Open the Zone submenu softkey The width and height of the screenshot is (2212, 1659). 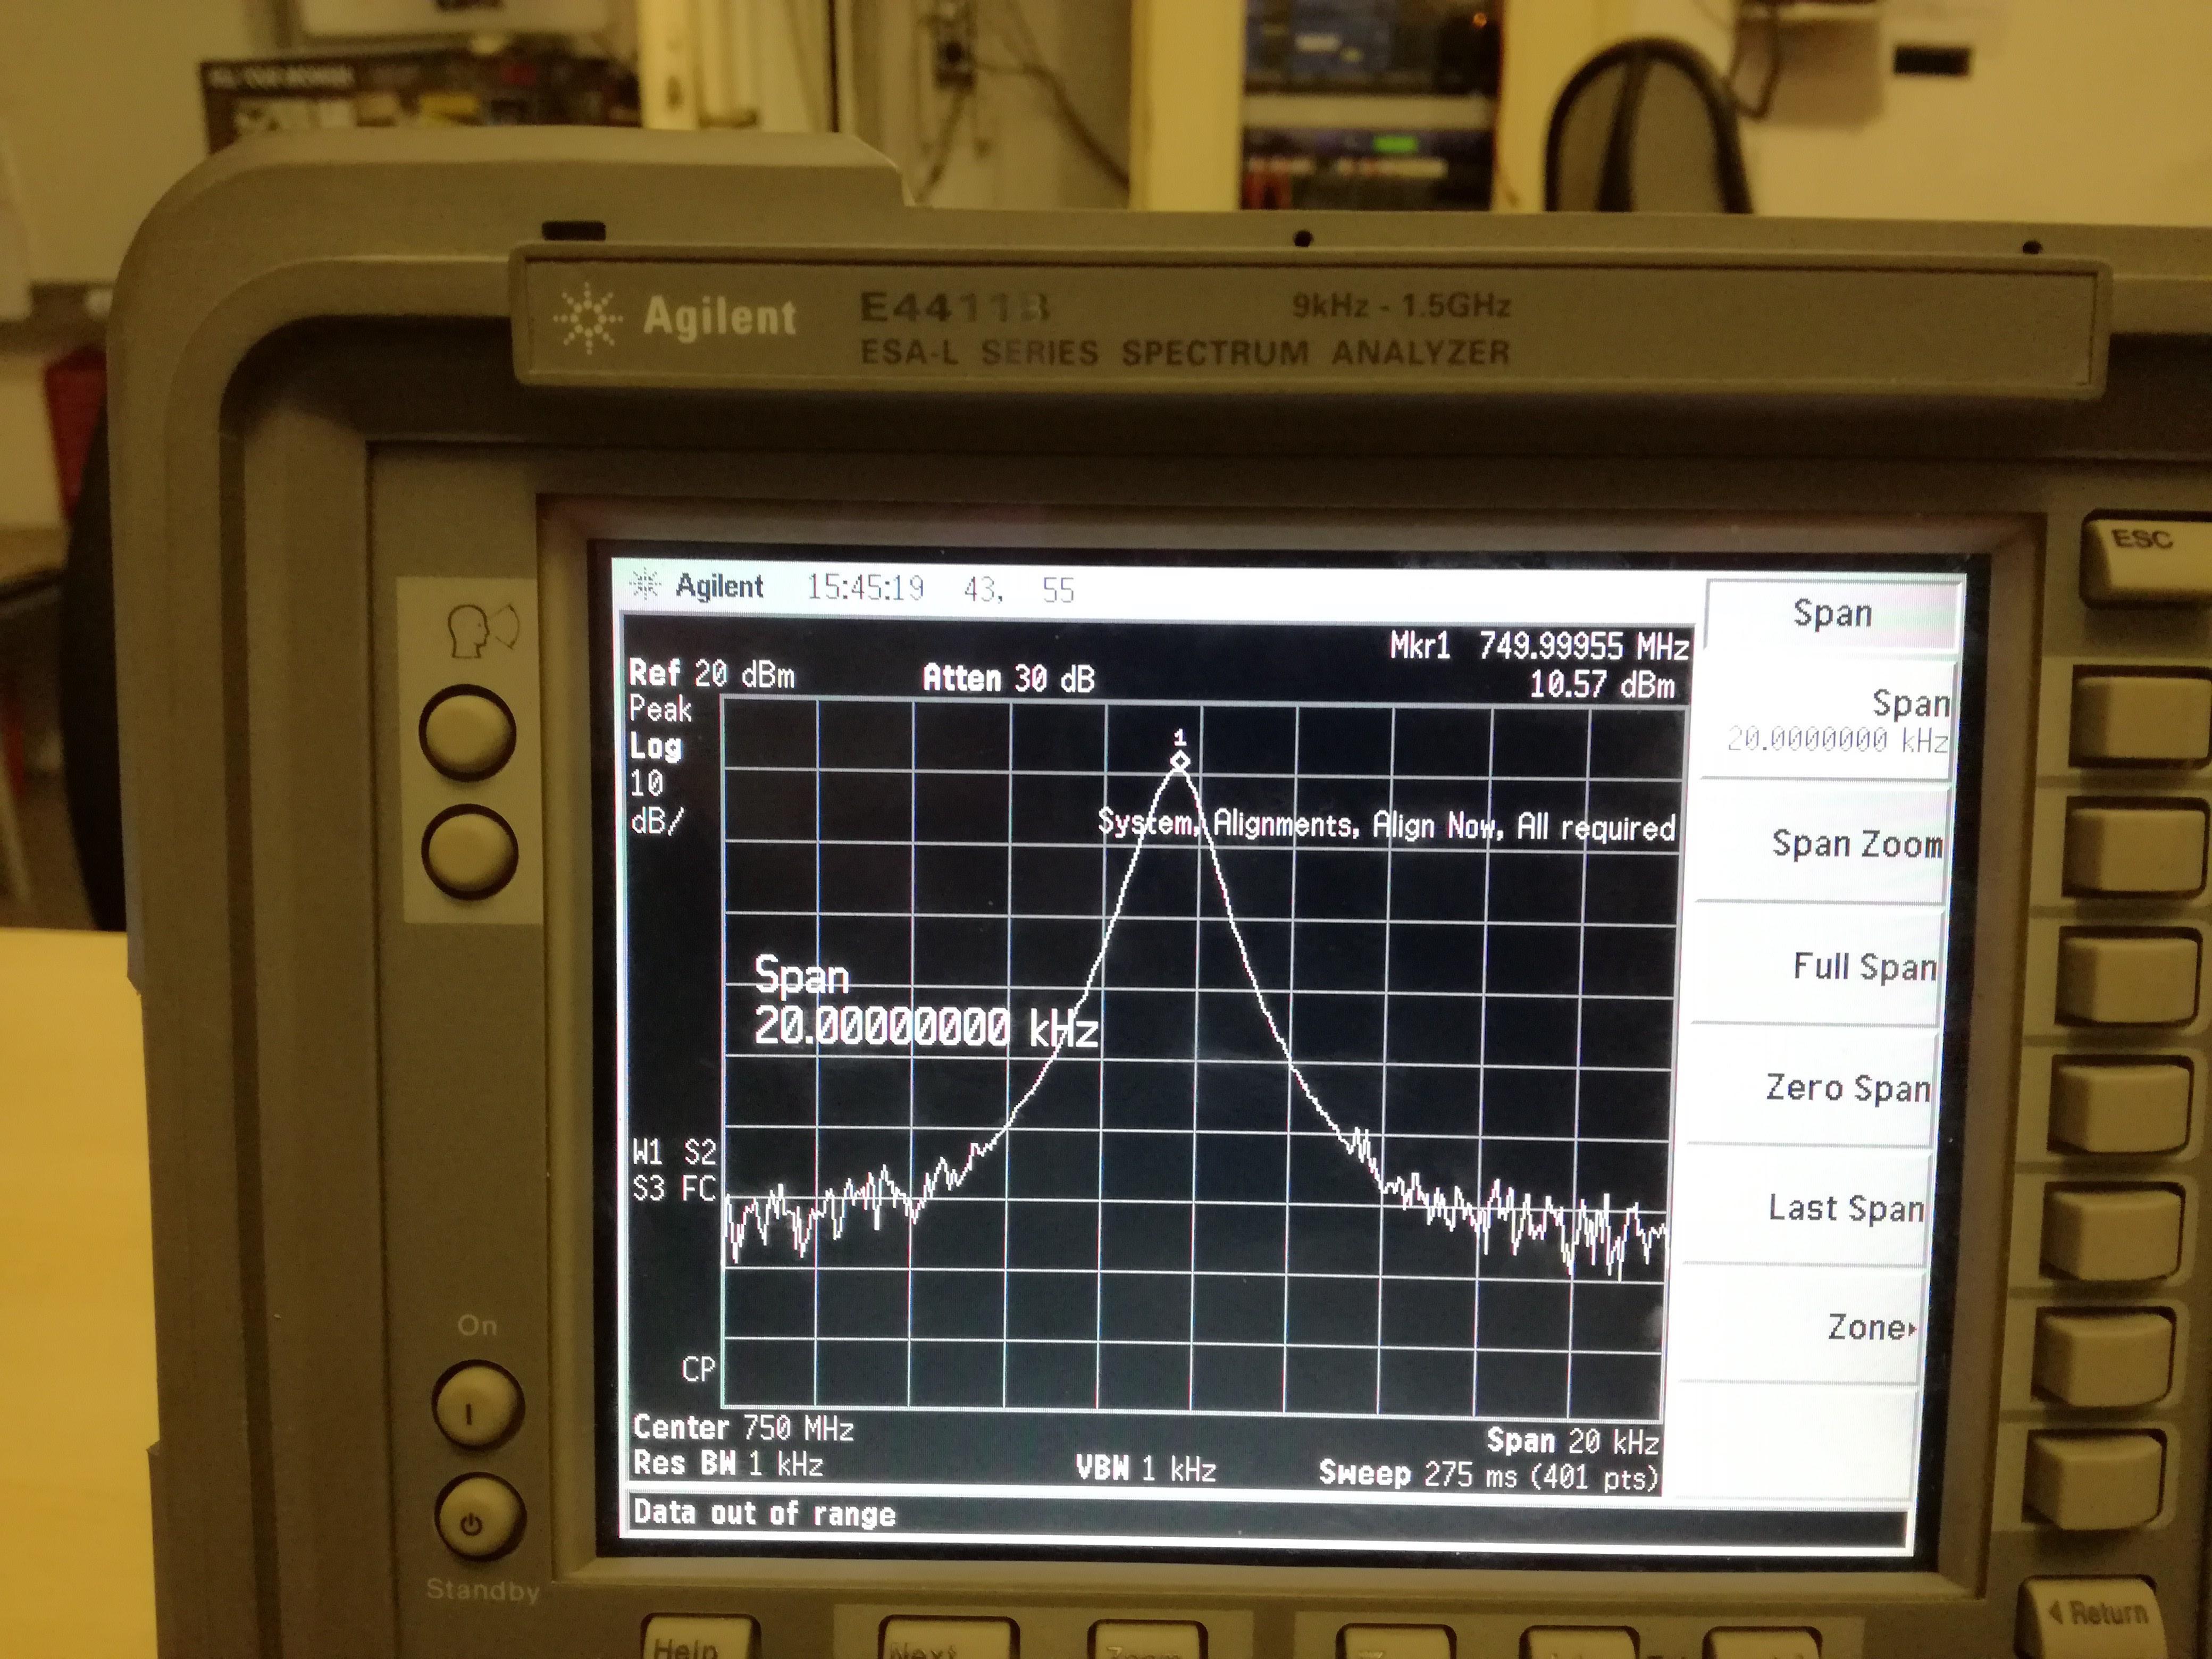pos(1872,1327)
